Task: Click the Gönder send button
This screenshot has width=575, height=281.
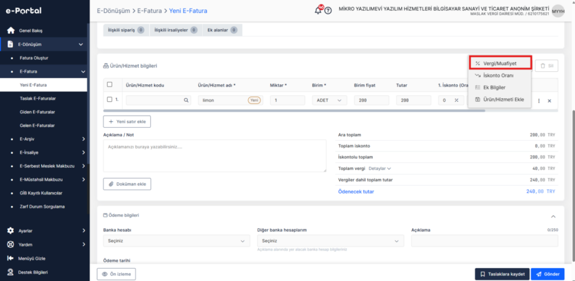Action: tap(548, 274)
